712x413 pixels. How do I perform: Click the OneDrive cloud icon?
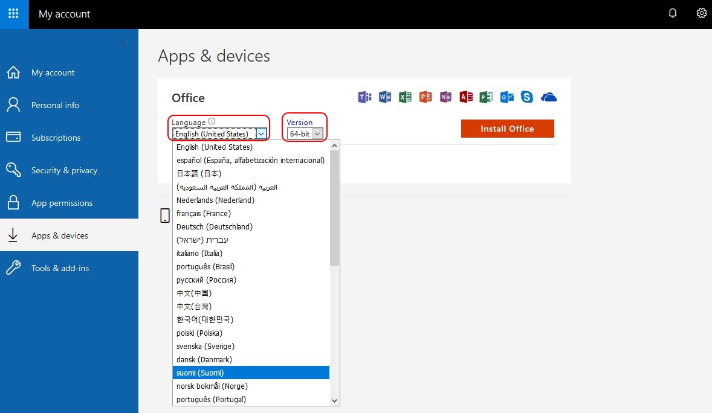pyautogui.click(x=549, y=97)
